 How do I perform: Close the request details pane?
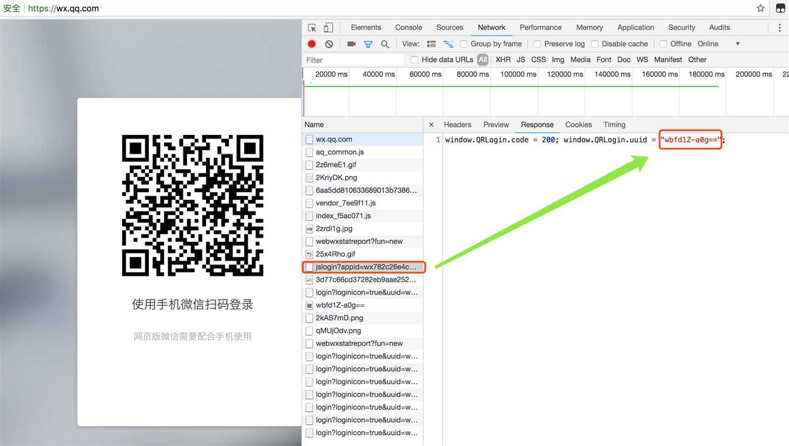[x=431, y=125]
